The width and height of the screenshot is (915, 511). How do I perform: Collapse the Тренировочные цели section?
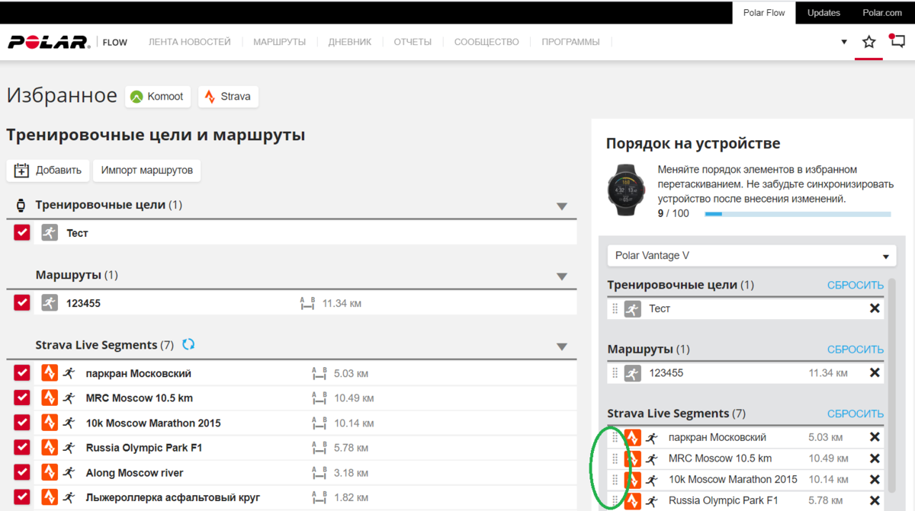pyautogui.click(x=562, y=206)
